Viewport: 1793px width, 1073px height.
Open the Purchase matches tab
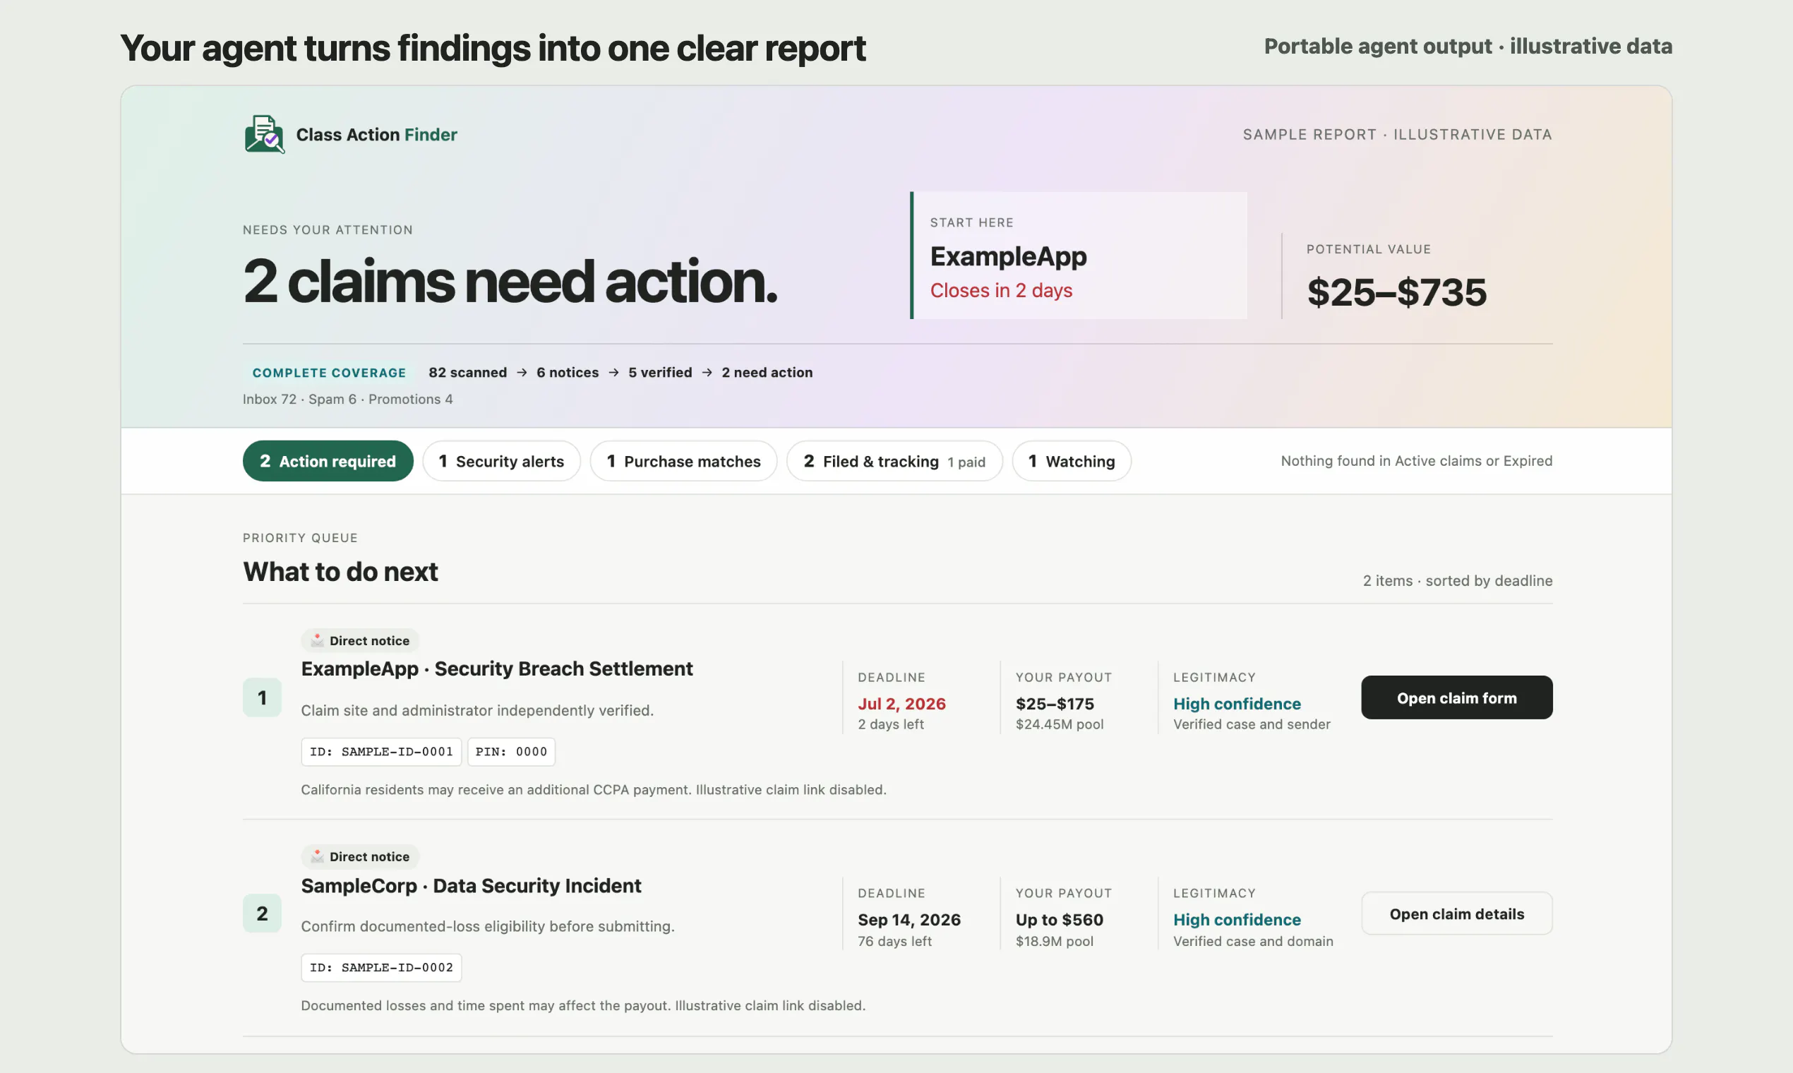pos(683,460)
